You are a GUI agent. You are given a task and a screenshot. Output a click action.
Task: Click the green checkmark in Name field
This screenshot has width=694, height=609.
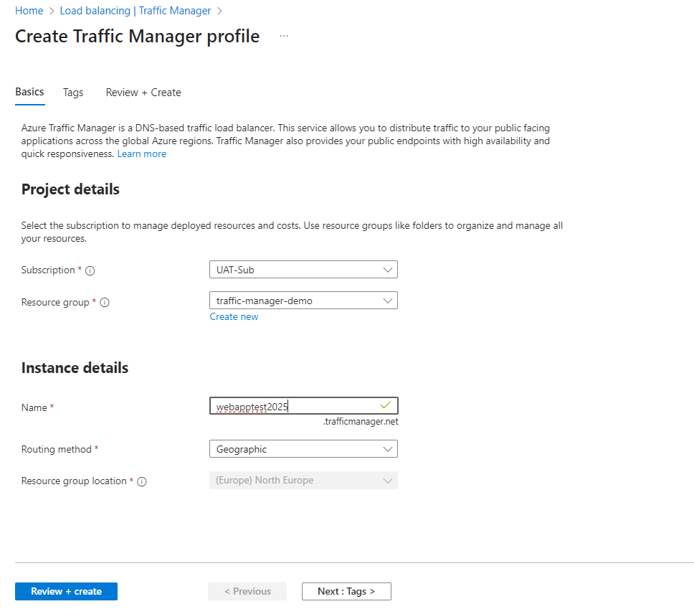(386, 405)
